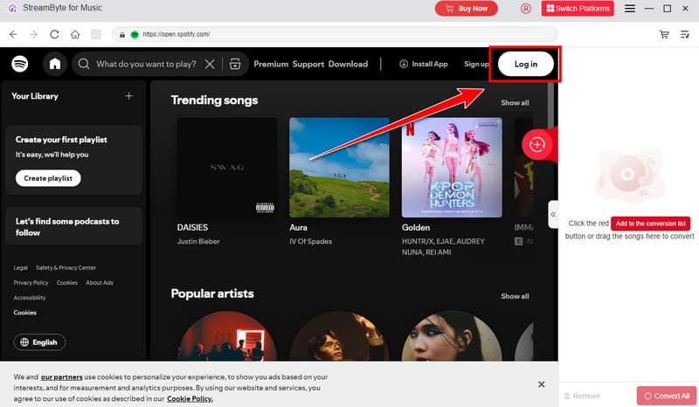Open the user account icon in title bar
699x407 pixels.
pyautogui.click(x=526, y=8)
